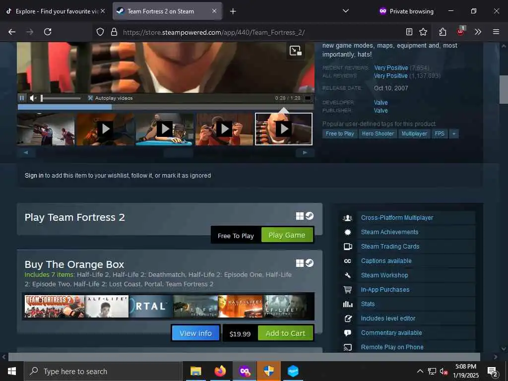Click thumbnail strip right arrow
The width and height of the screenshot is (508, 381).
[305, 153]
